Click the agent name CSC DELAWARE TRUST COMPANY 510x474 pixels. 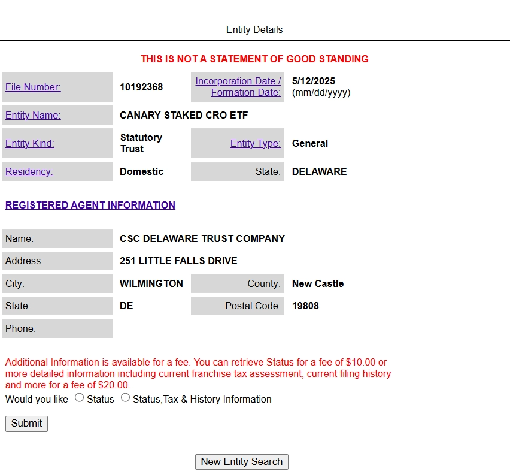(202, 238)
